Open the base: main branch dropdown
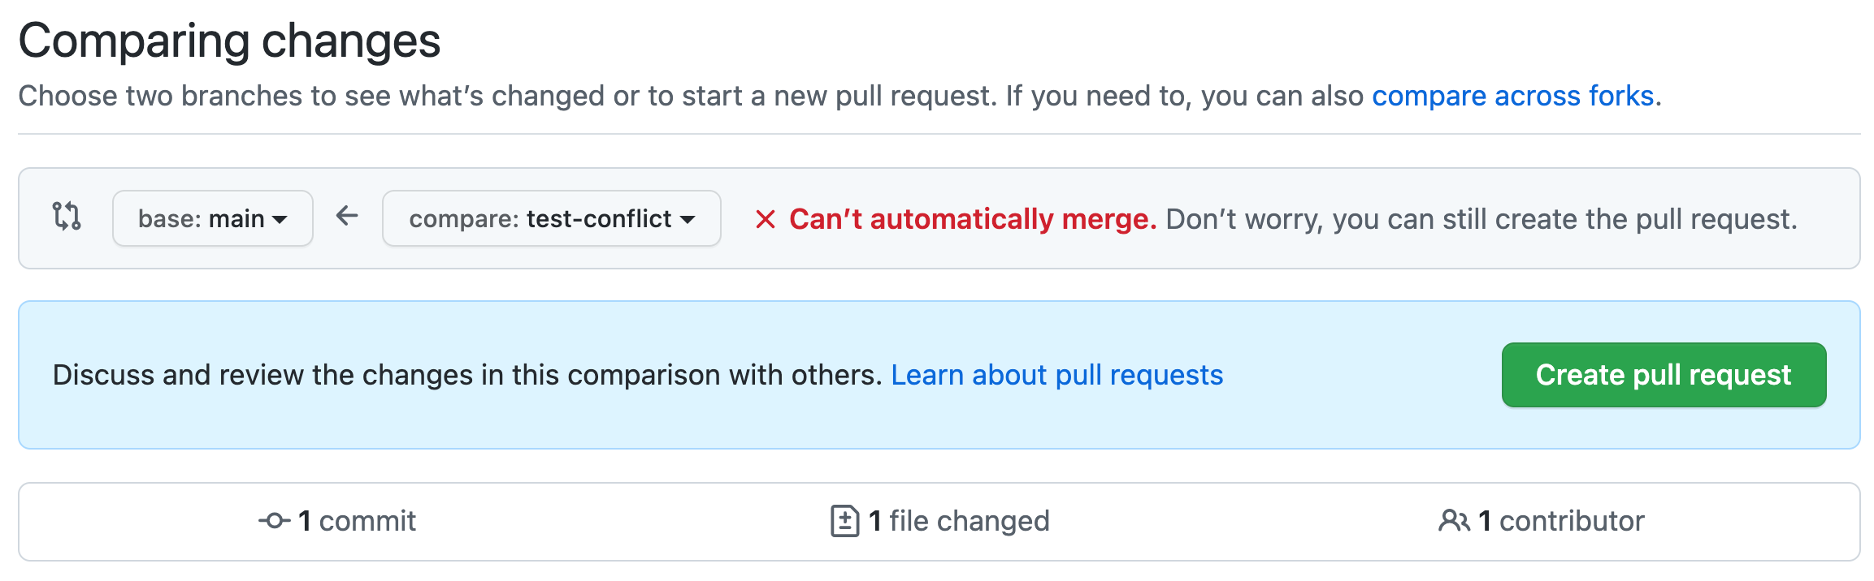The image size is (1874, 581). [213, 218]
